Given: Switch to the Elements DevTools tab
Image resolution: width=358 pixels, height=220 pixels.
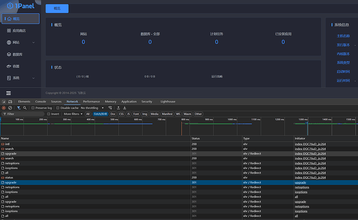Looking at the screenshot, I should (x=24, y=102).
